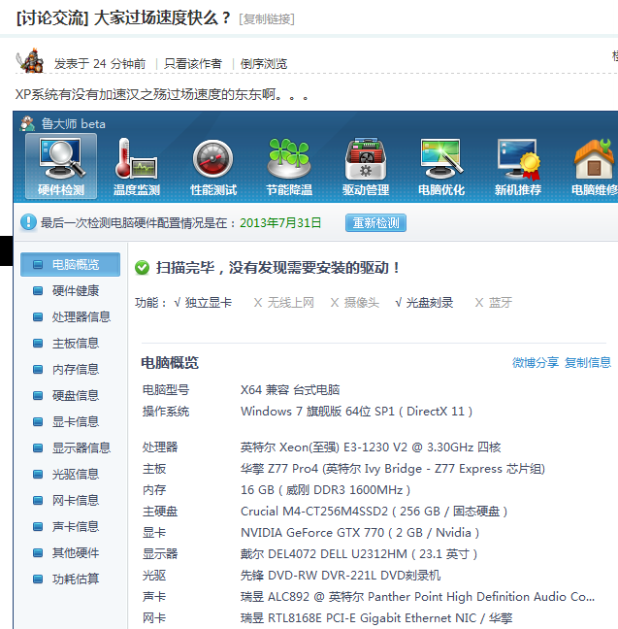The image size is (618, 629).
Task: Open 内存信息 in the sidebar
Action: (75, 369)
